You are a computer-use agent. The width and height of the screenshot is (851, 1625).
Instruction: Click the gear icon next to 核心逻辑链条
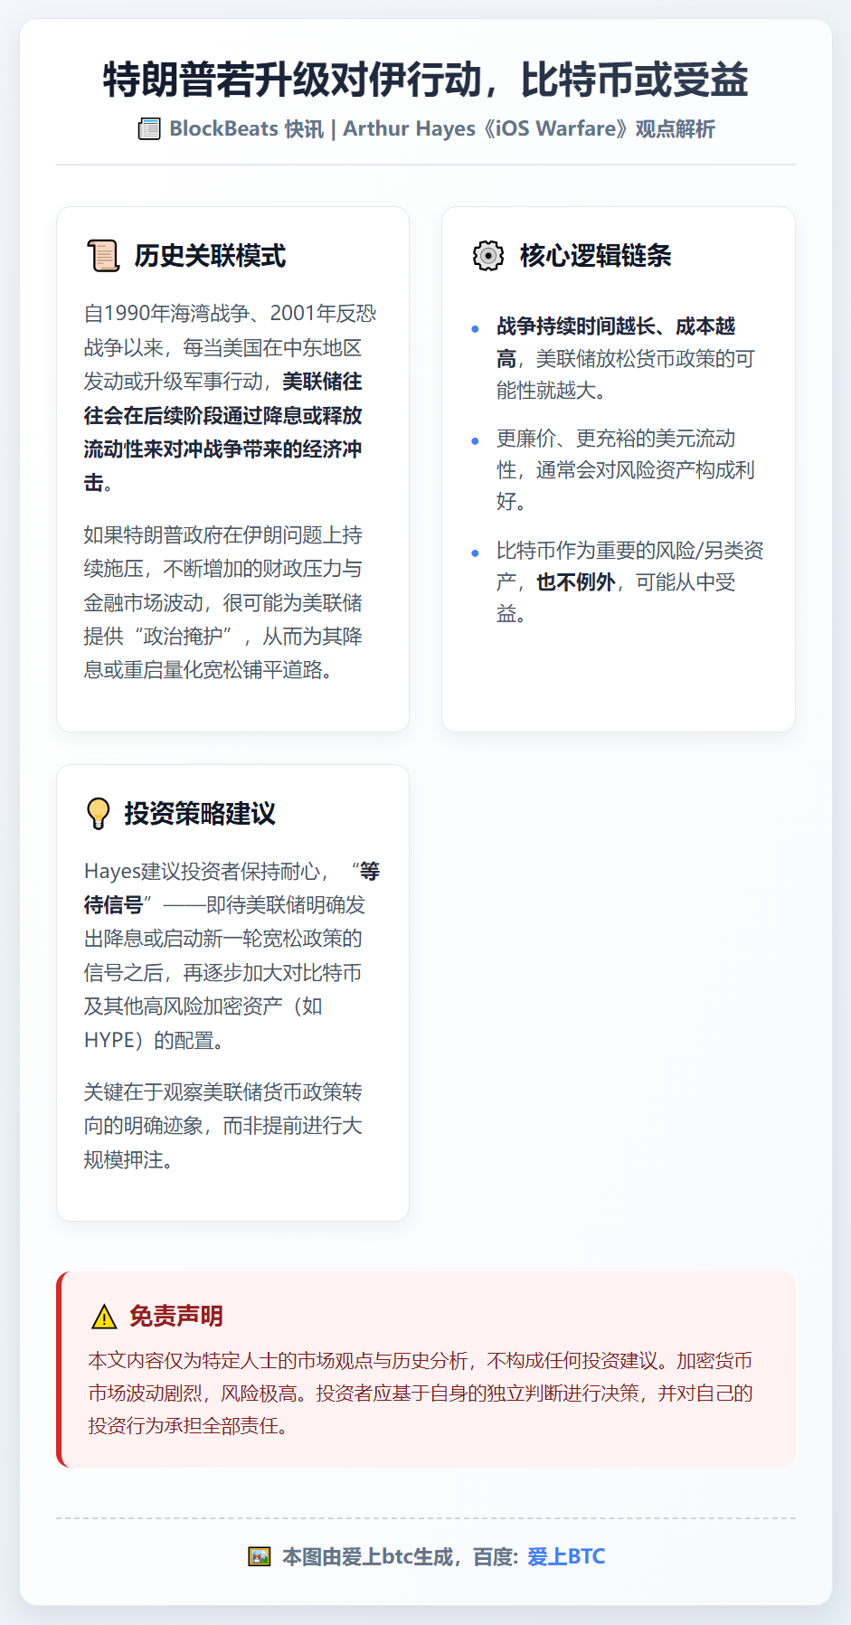(x=488, y=256)
